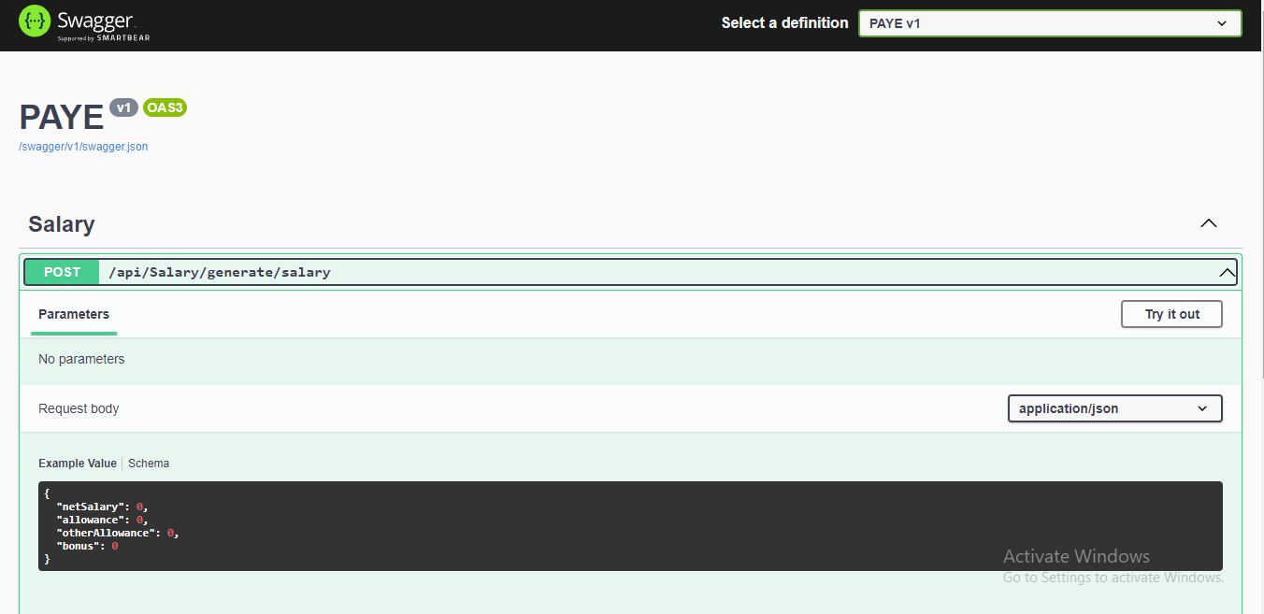
Task: Switch to the Schema tab
Action: [148, 463]
